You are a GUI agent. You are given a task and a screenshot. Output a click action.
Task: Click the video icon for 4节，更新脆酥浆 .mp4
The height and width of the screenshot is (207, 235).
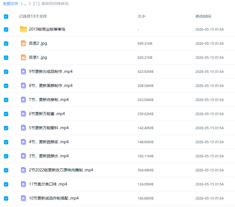coord(23,142)
